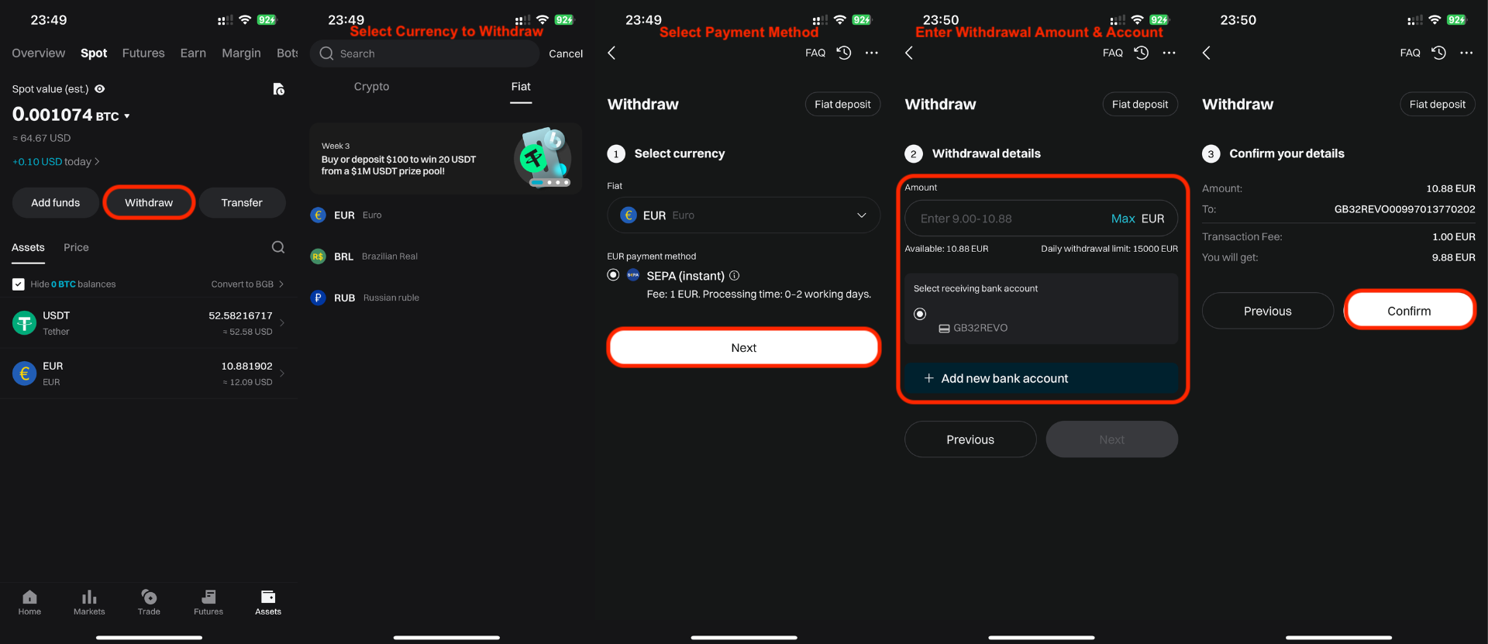The width and height of the screenshot is (1488, 644).
Task: Search assets with the magnifier icon
Action: tap(278, 247)
